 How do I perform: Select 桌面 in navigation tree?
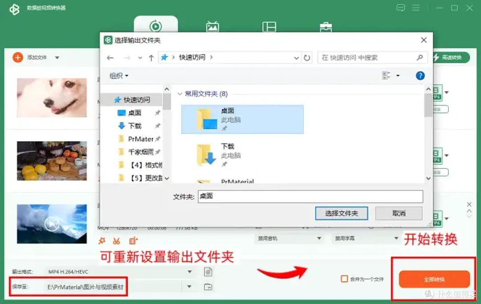tap(135, 113)
